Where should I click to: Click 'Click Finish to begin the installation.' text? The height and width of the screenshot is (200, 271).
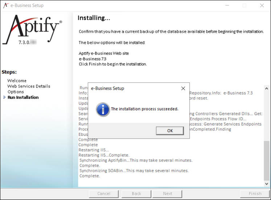(113, 64)
